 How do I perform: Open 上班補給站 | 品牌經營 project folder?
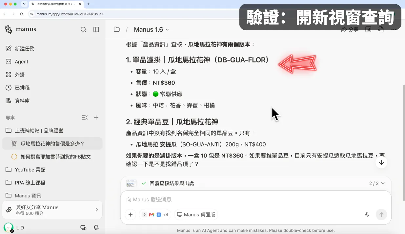(52, 130)
